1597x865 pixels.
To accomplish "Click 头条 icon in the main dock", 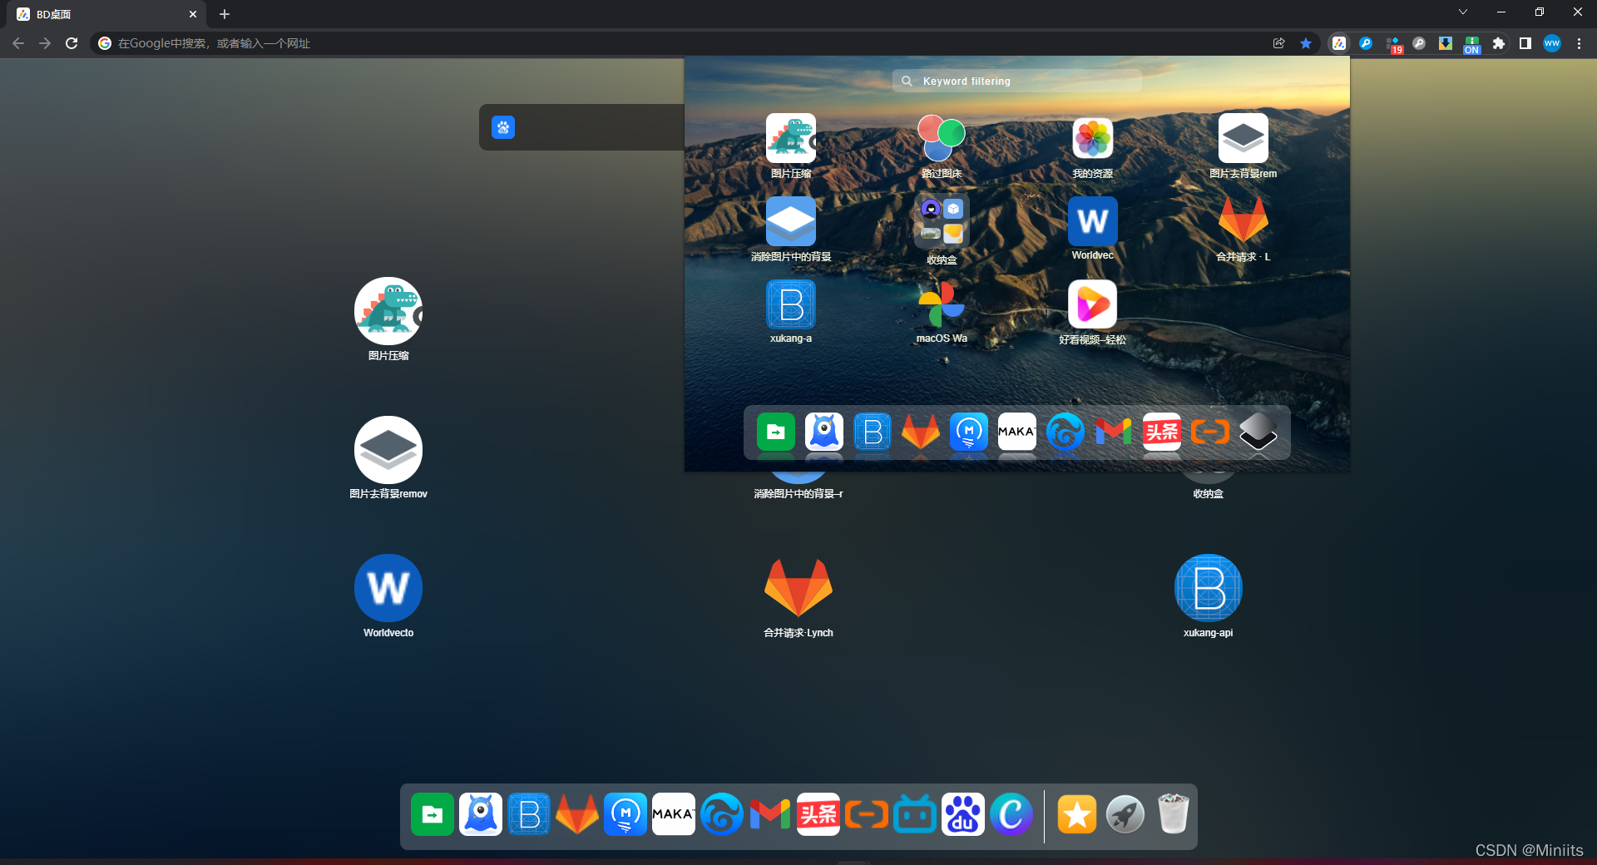I will pos(818,814).
